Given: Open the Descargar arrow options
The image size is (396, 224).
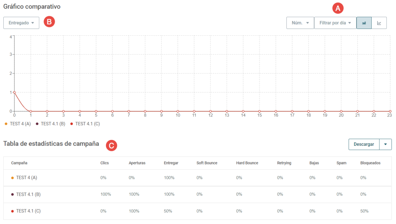Looking at the screenshot, I should 385,144.
